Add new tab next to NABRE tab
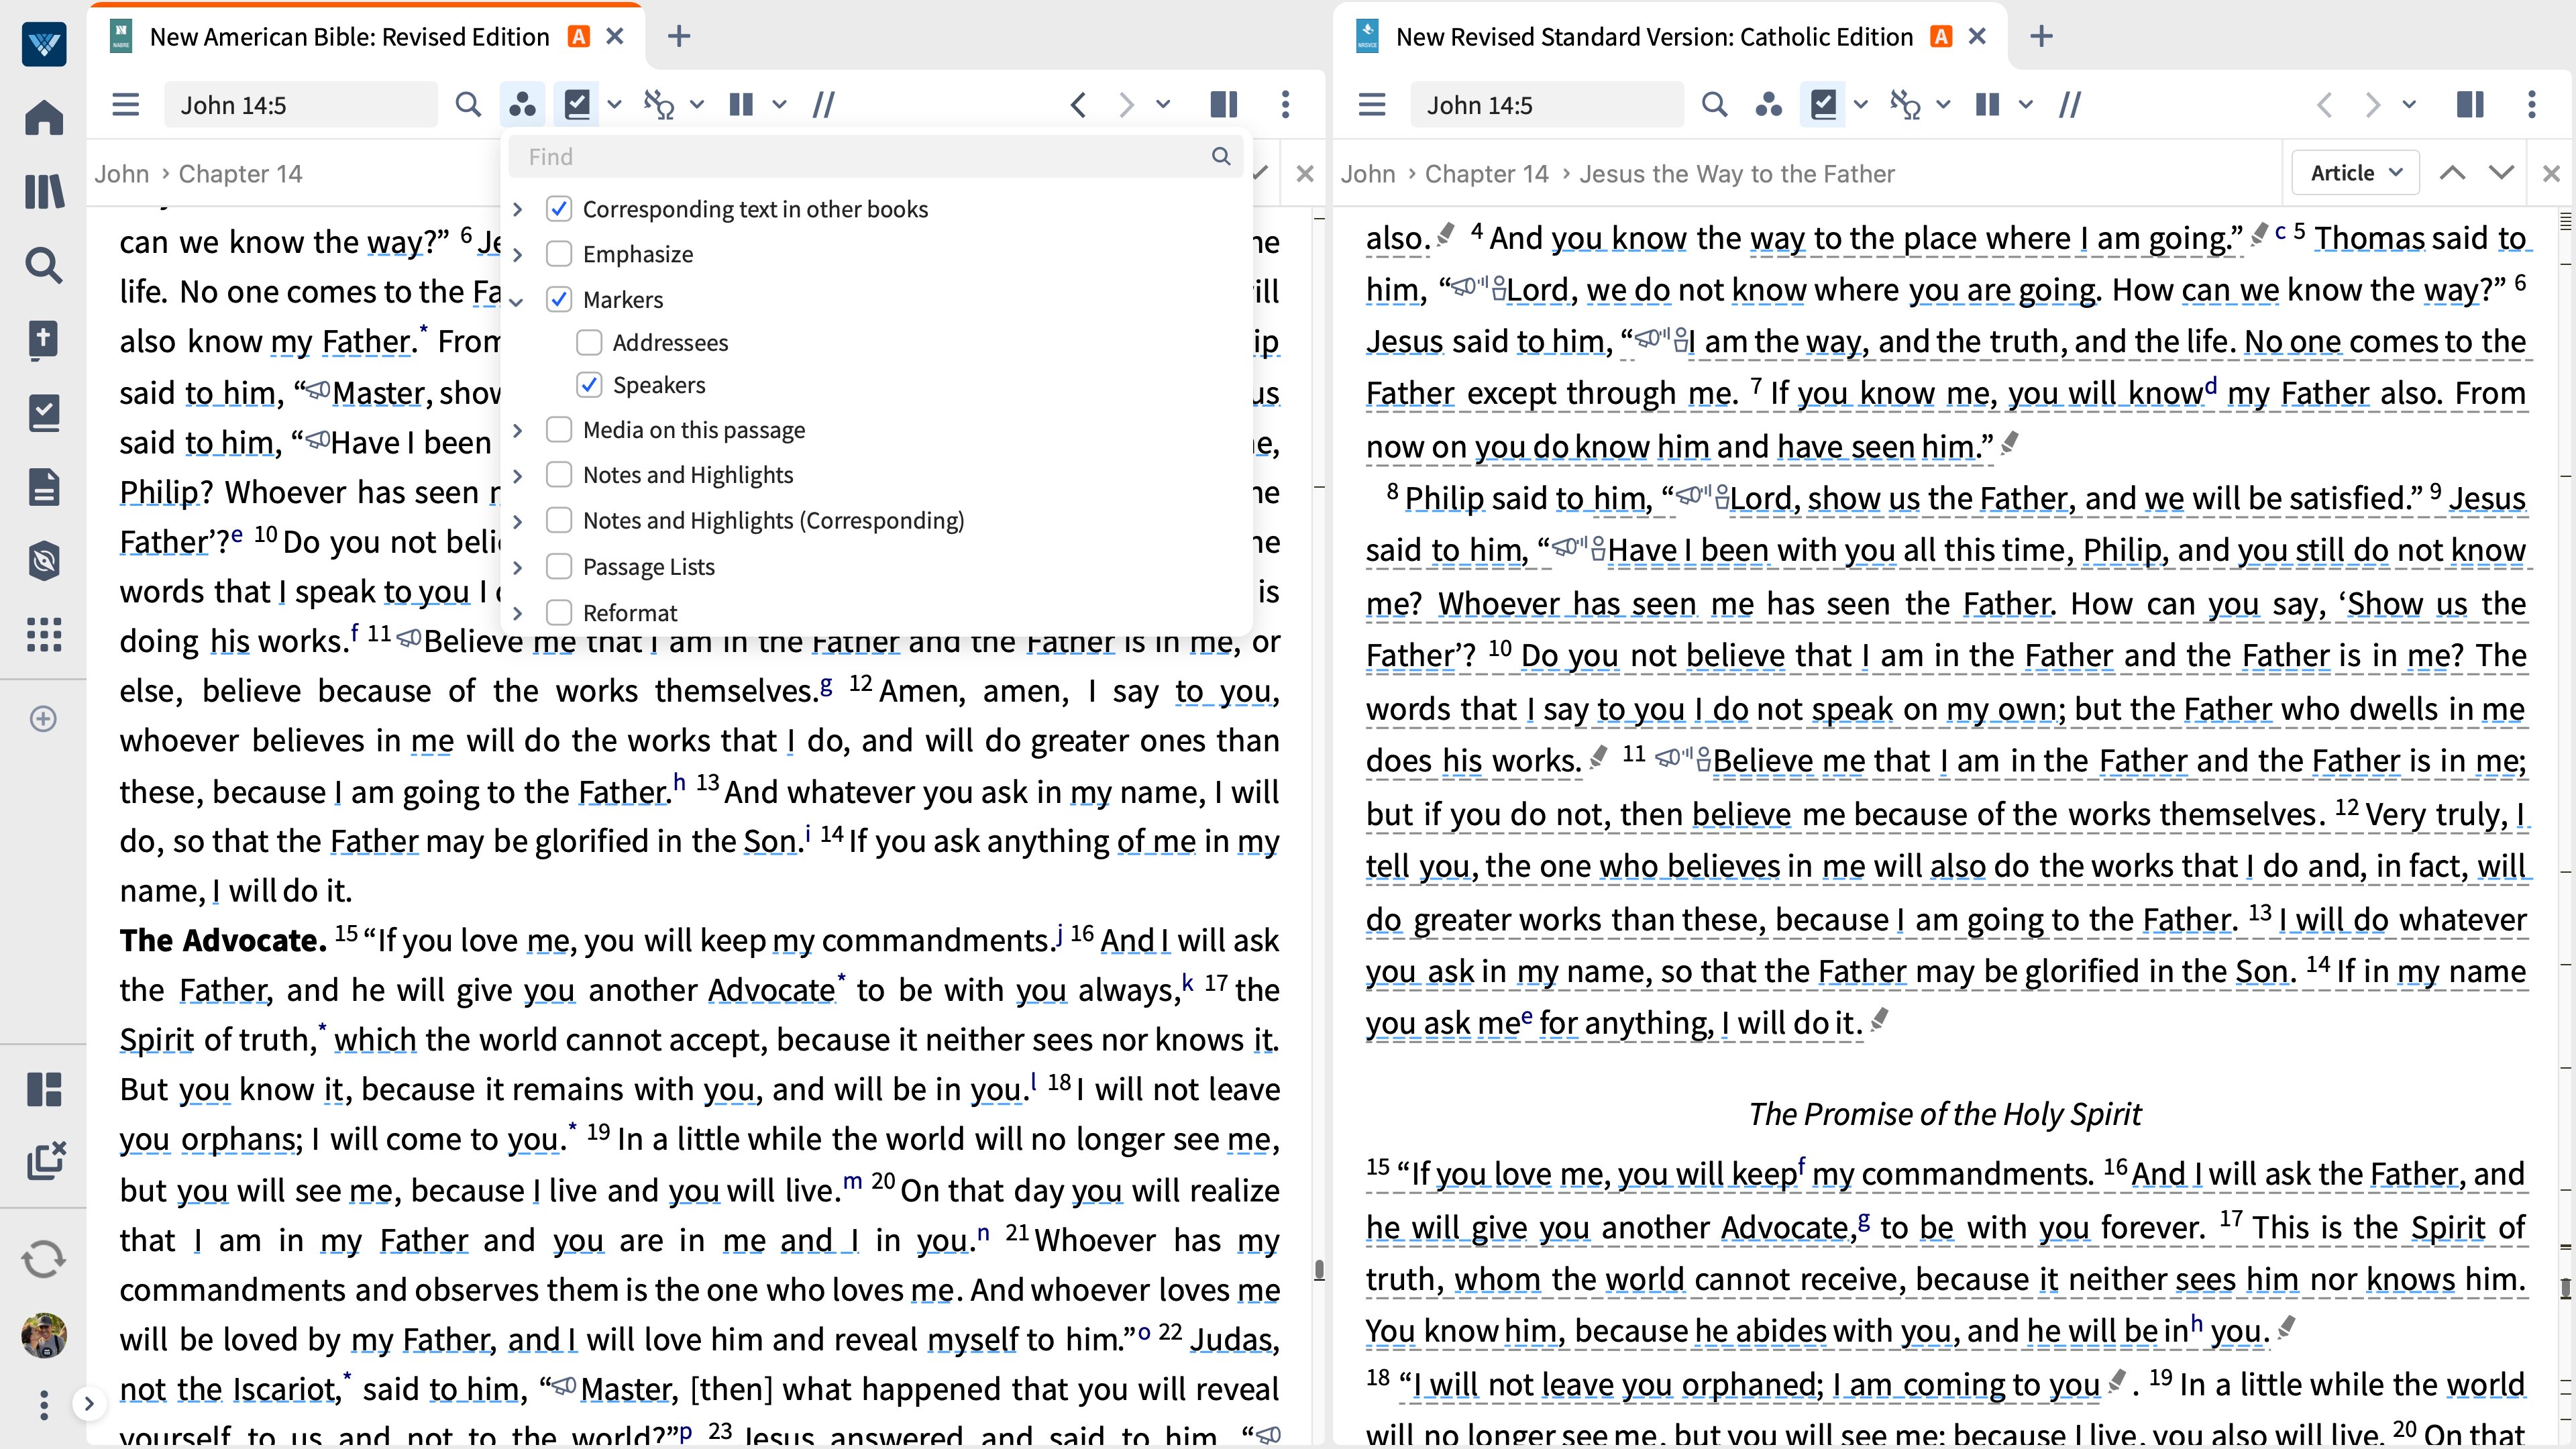The width and height of the screenshot is (2576, 1449). 679,37
